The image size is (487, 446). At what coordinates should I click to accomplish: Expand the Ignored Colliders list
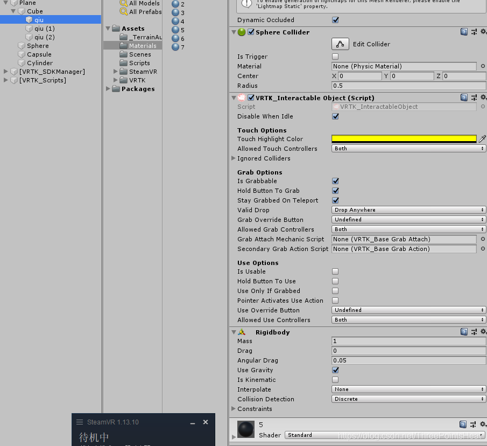coord(234,158)
